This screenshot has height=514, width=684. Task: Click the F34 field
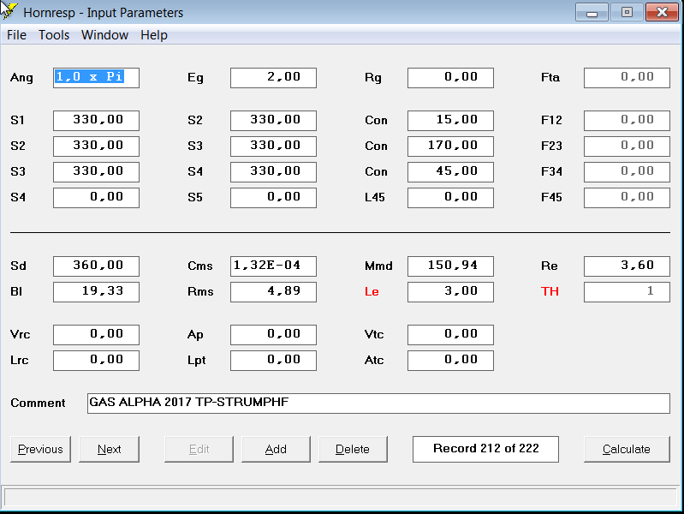tap(627, 172)
